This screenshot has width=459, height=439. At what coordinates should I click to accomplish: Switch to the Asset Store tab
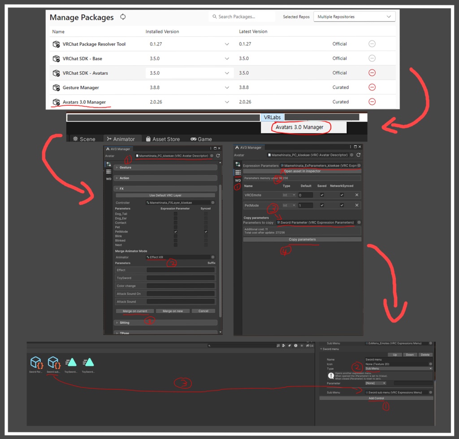pos(163,139)
